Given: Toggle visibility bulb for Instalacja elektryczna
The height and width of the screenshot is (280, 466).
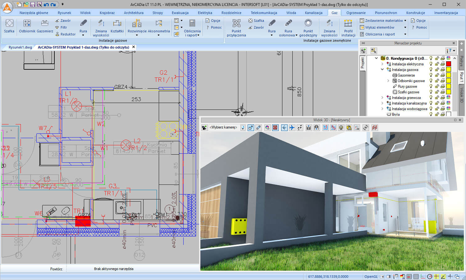Looking at the screenshot, I should 431,64.
